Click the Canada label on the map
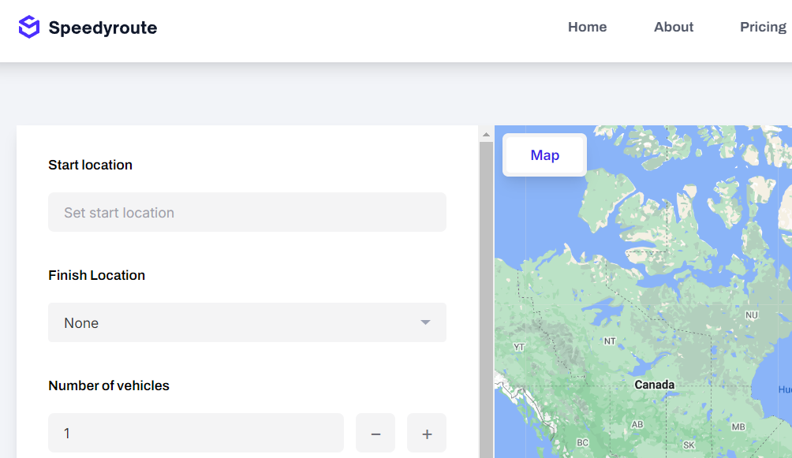 click(654, 385)
